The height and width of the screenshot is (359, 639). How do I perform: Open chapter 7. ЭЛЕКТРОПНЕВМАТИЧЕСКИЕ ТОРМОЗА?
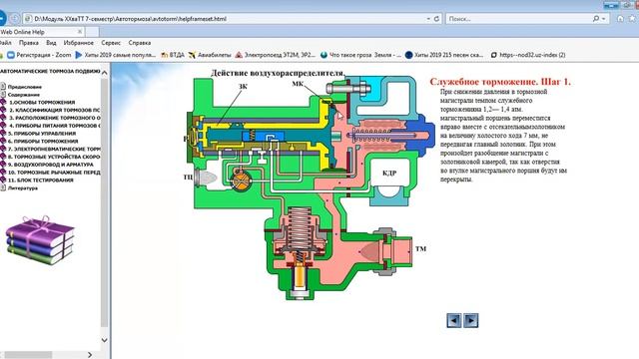tap(54, 149)
